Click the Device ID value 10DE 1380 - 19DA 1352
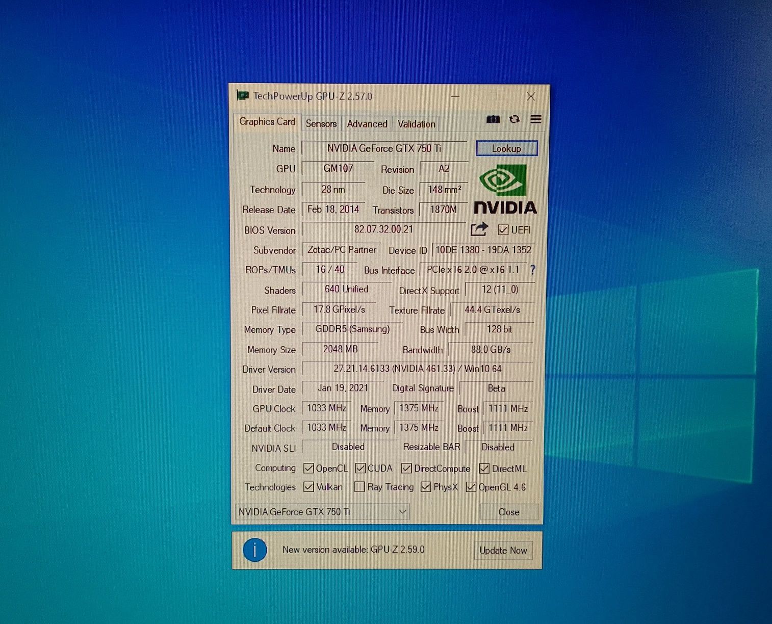Viewport: 772px width, 624px height. [483, 250]
